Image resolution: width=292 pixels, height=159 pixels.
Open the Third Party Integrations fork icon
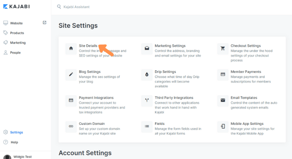point(147,101)
